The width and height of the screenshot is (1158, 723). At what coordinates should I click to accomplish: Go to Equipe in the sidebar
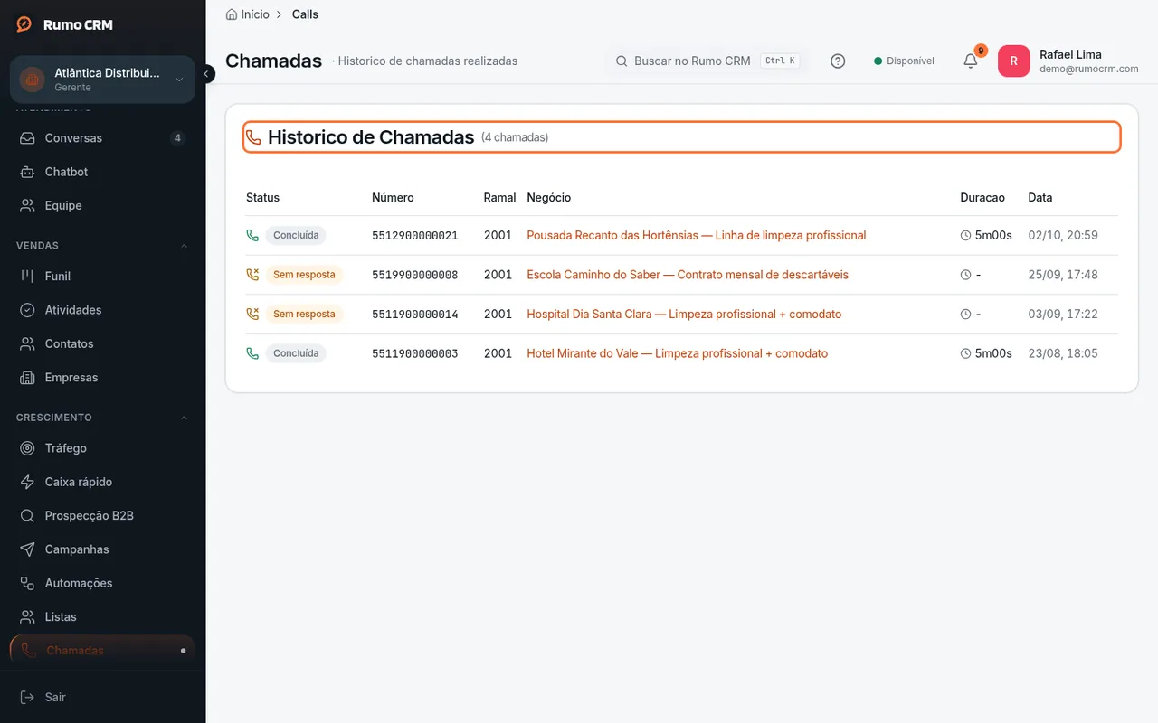pos(102,205)
